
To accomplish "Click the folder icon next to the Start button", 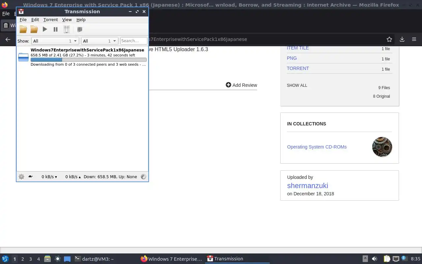I will [34, 29].
